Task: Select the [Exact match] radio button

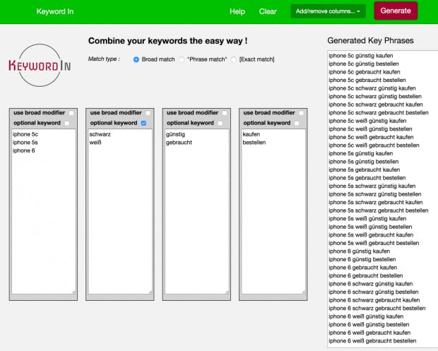Action: 234,59
